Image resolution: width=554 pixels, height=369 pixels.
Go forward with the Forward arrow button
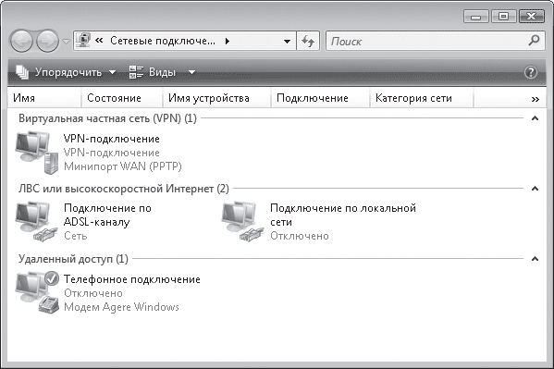(x=47, y=41)
